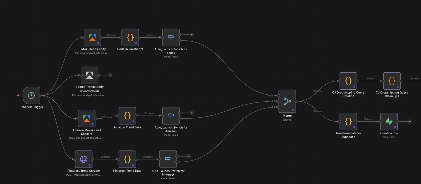
Task: Select Auto_Launch Switch for Tiktok node
Action: point(171,37)
